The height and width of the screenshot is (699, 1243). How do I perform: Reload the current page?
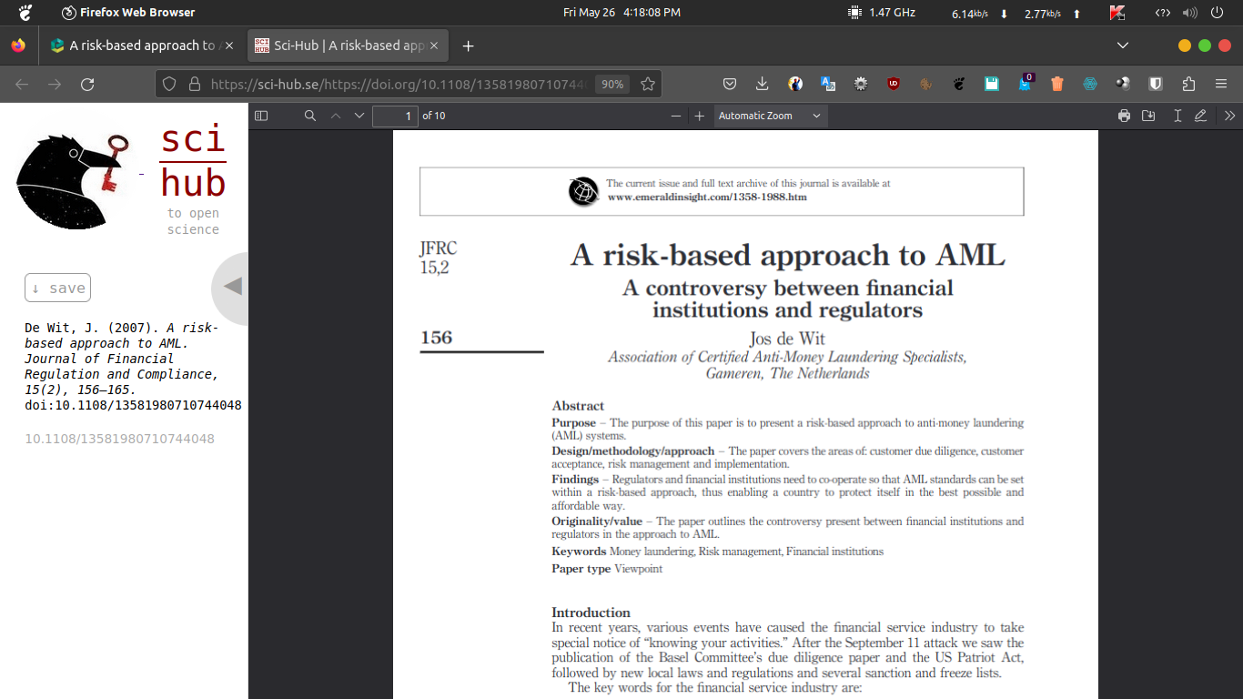coord(87,84)
